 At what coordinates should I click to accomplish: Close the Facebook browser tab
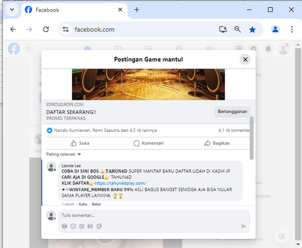tap(120, 10)
